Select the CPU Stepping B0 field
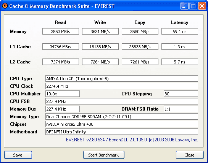Screen dimensions: 208x163 tap(181, 94)
